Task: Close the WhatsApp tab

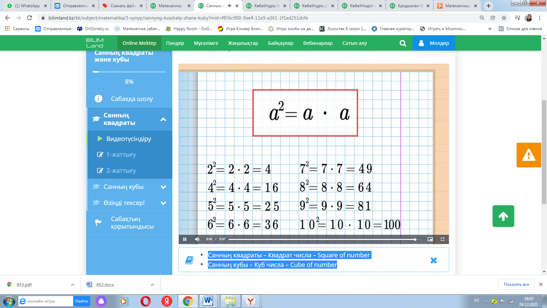Action: tap(45, 6)
